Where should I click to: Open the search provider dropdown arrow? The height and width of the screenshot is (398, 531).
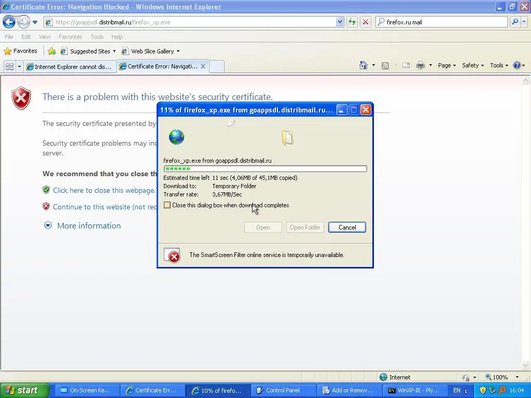click(x=524, y=22)
